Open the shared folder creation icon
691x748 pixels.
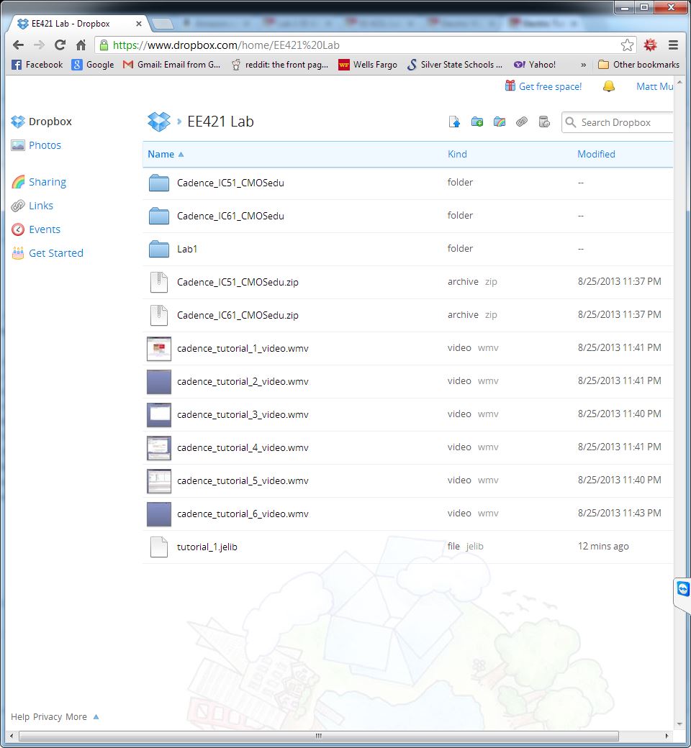pyautogui.click(x=500, y=122)
